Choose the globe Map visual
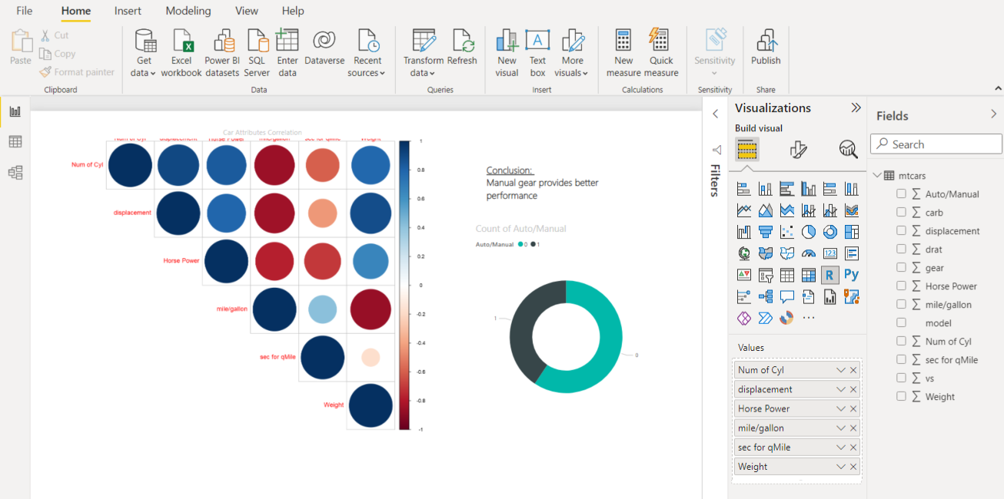This screenshot has width=1004, height=499. [743, 253]
